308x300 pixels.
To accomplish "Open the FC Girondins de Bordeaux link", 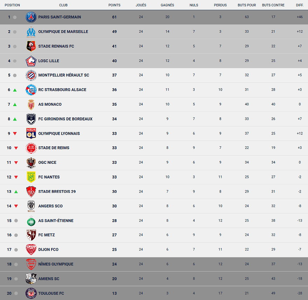I will click(65, 119).
